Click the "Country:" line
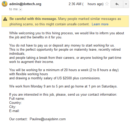Screen dimensions: 130x122 point(15,103)
